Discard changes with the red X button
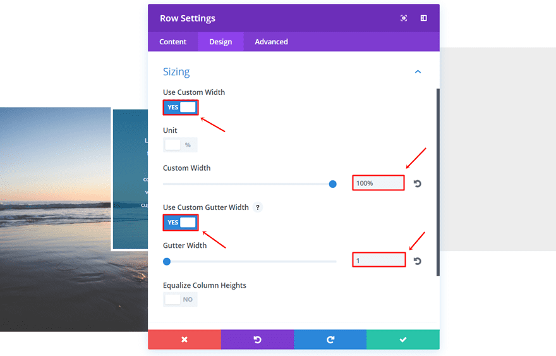The image size is (556, 356). tap(184, 340)
